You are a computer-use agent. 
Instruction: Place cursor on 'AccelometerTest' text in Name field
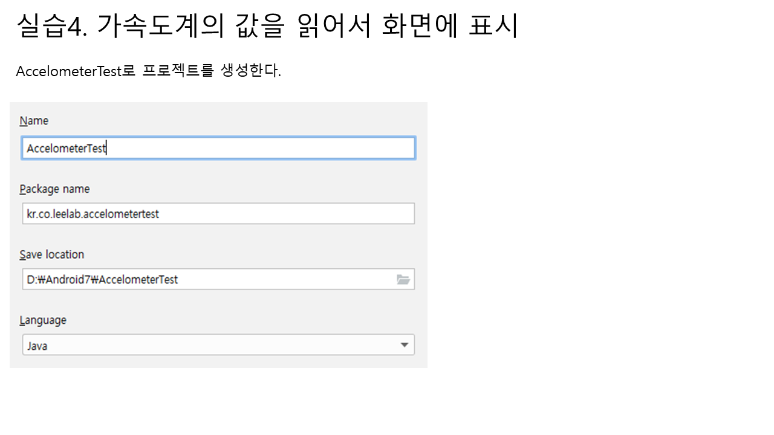[x=67, y=148]
